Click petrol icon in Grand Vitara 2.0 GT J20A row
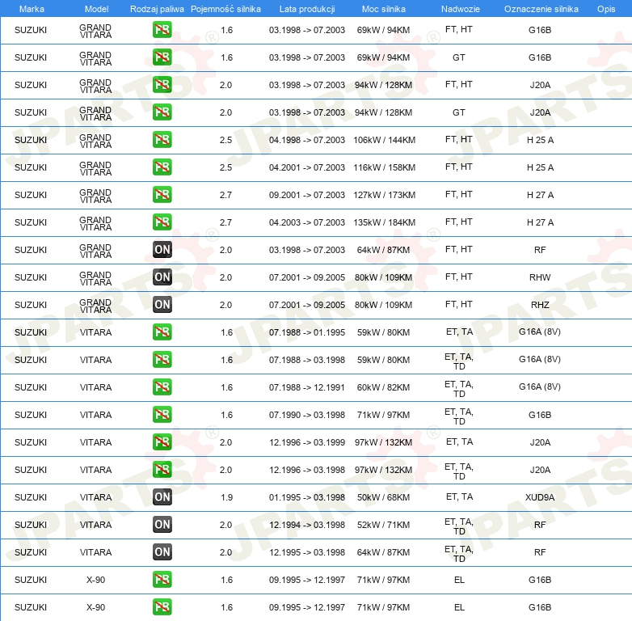The width and height of the screenshot is (632, 621). (x=162, y=112)
